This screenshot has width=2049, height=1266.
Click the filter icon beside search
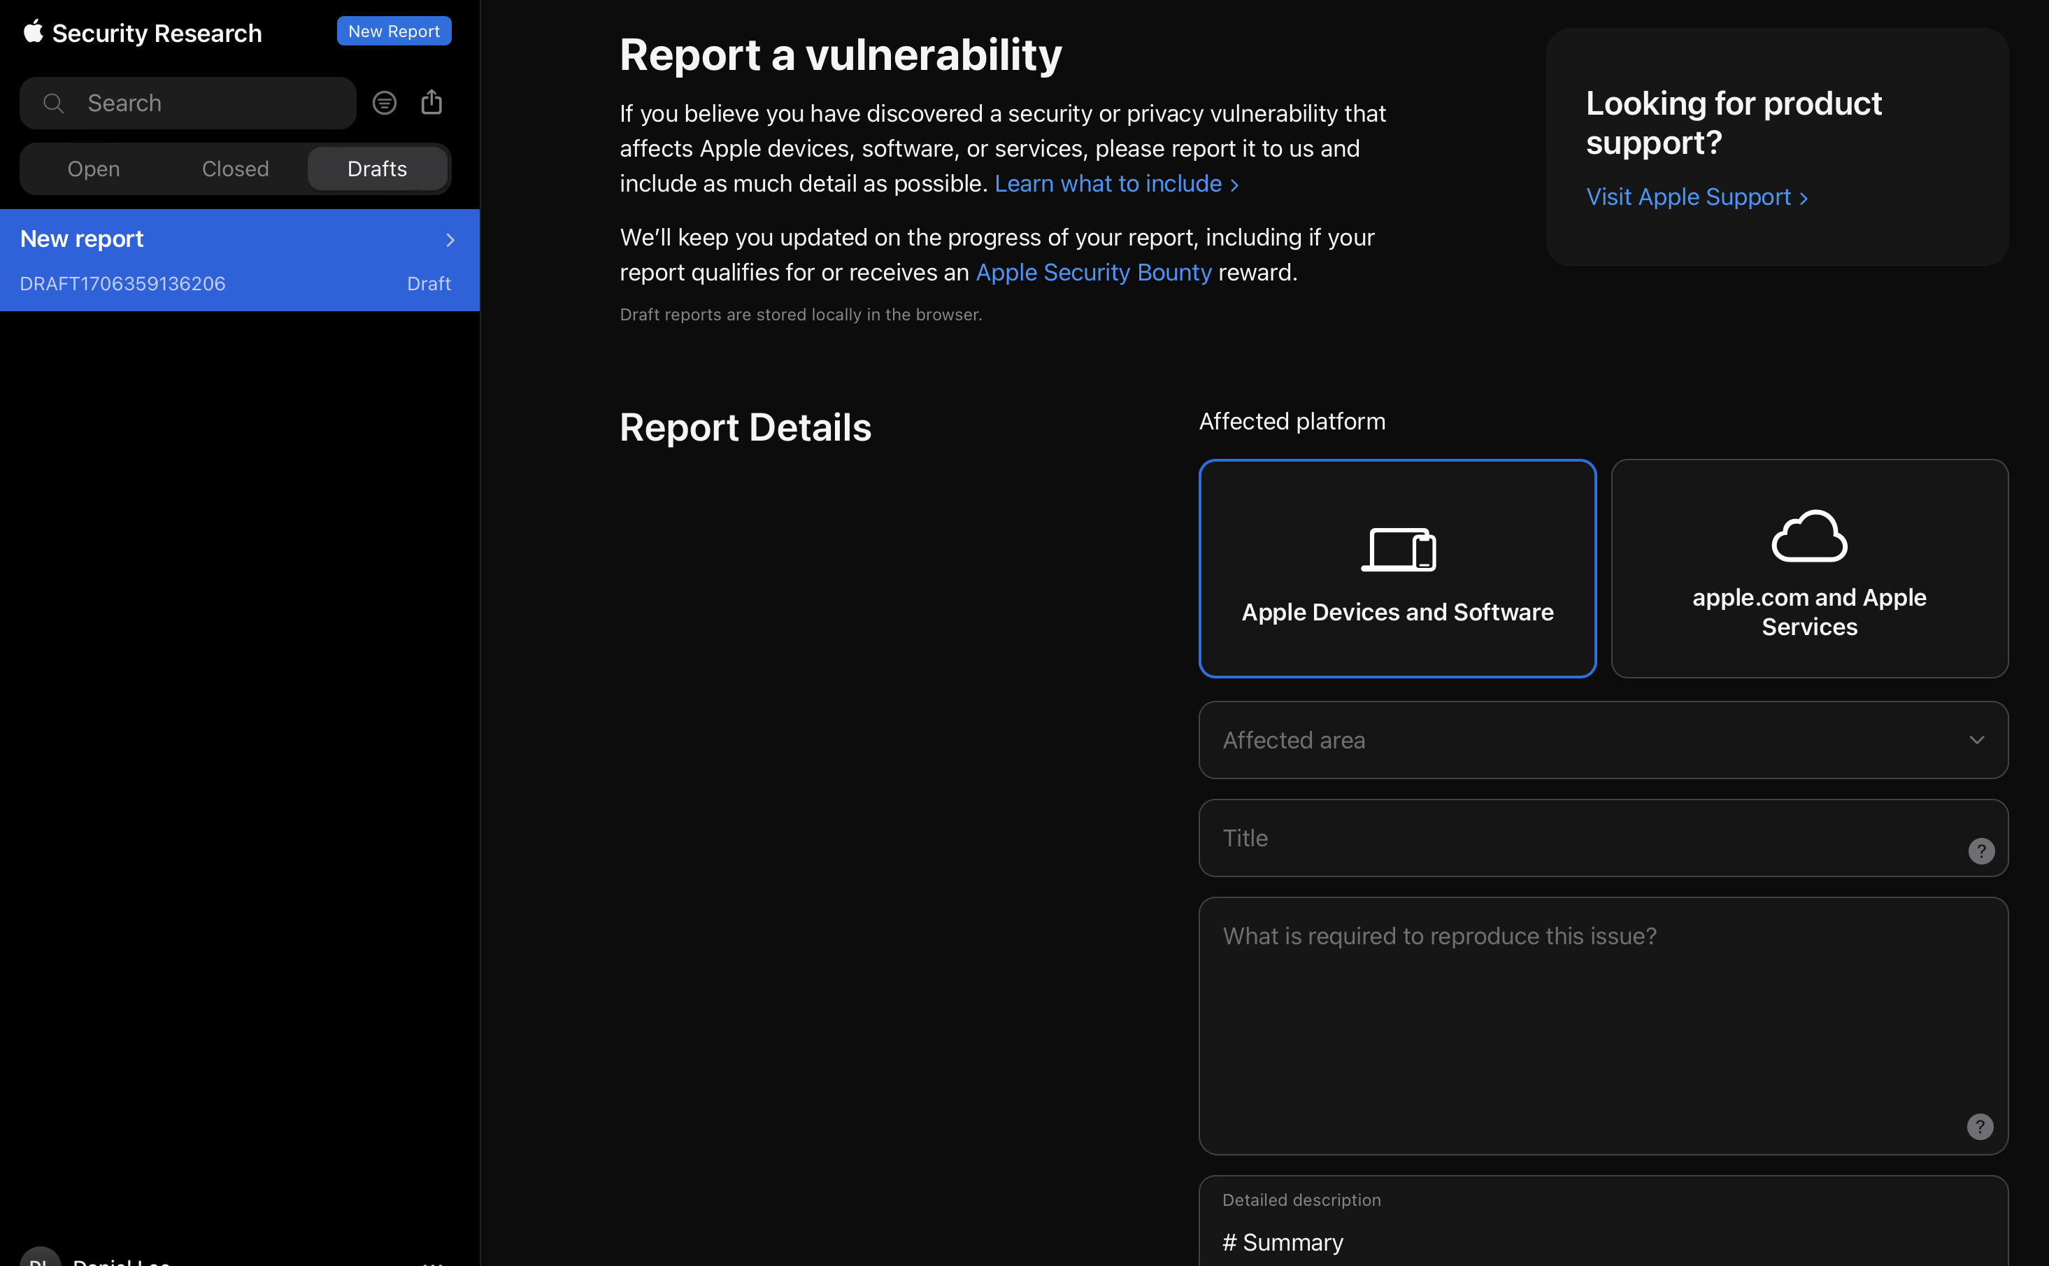tap(384, 103)
